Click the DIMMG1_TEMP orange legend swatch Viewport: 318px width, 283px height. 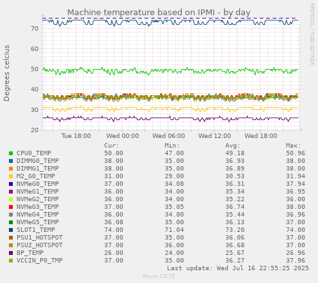[11, 169]
